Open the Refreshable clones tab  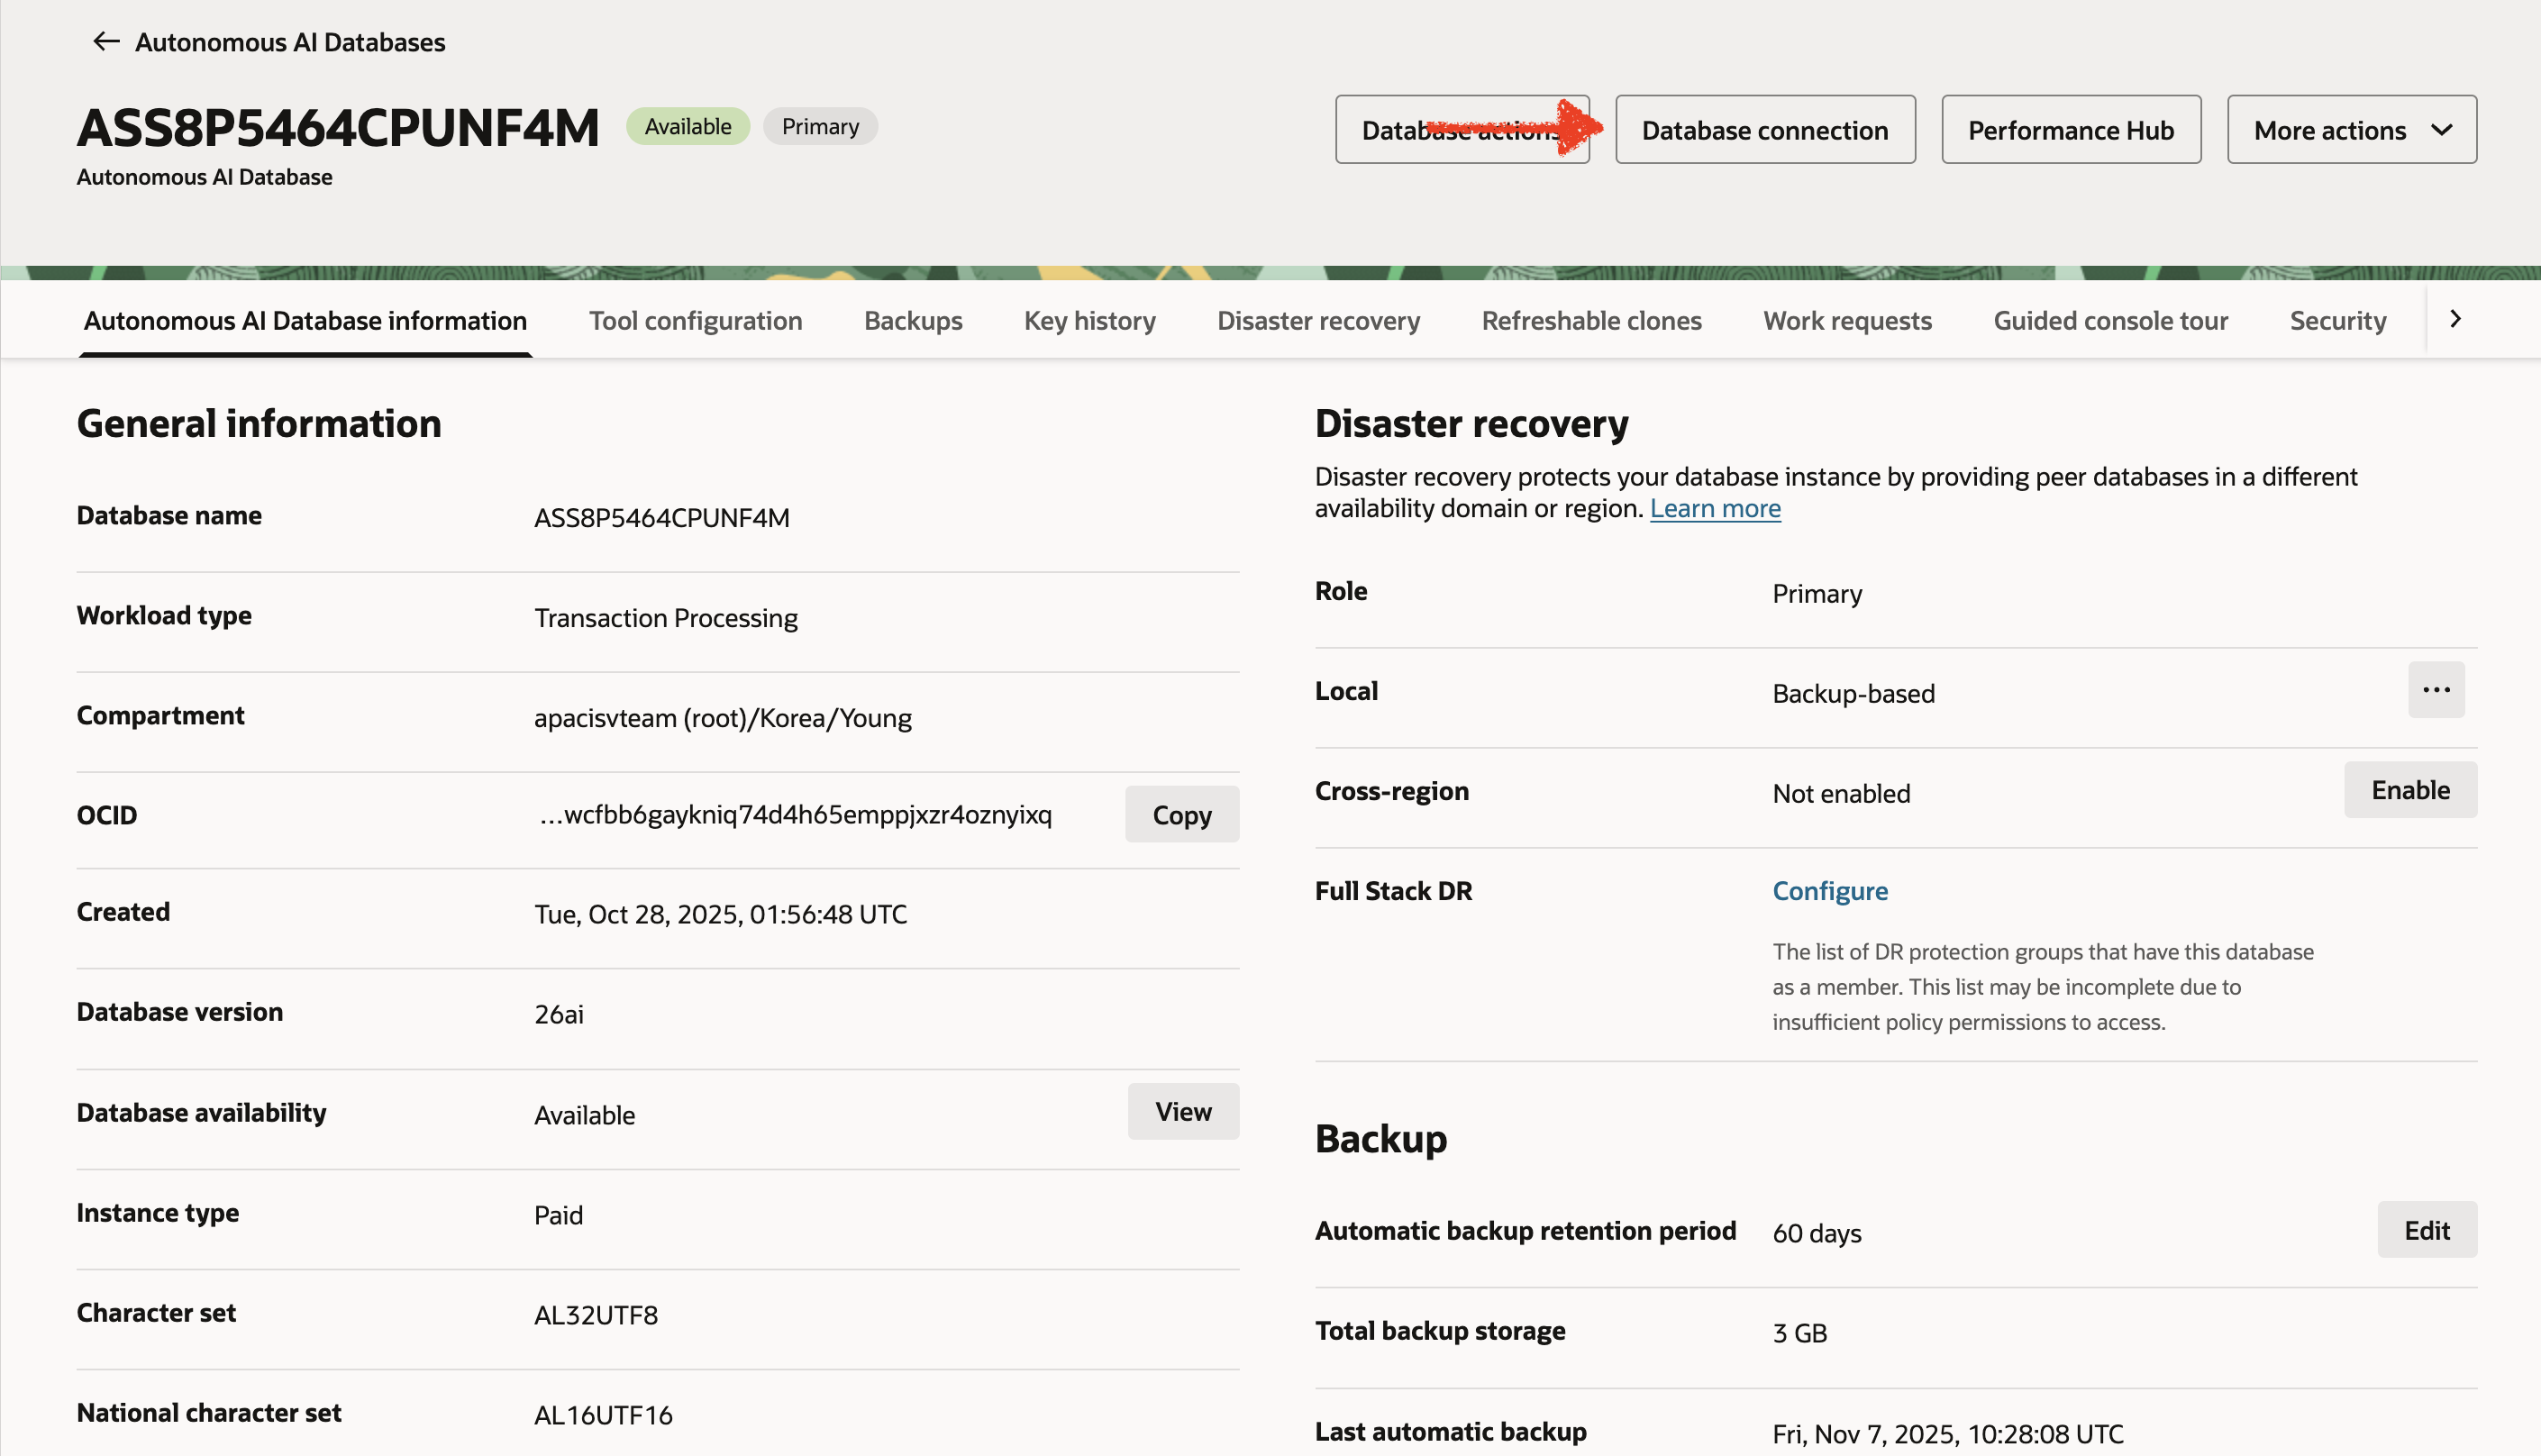point(1591,321)
